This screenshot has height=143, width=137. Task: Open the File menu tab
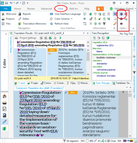tap(6, 9)
